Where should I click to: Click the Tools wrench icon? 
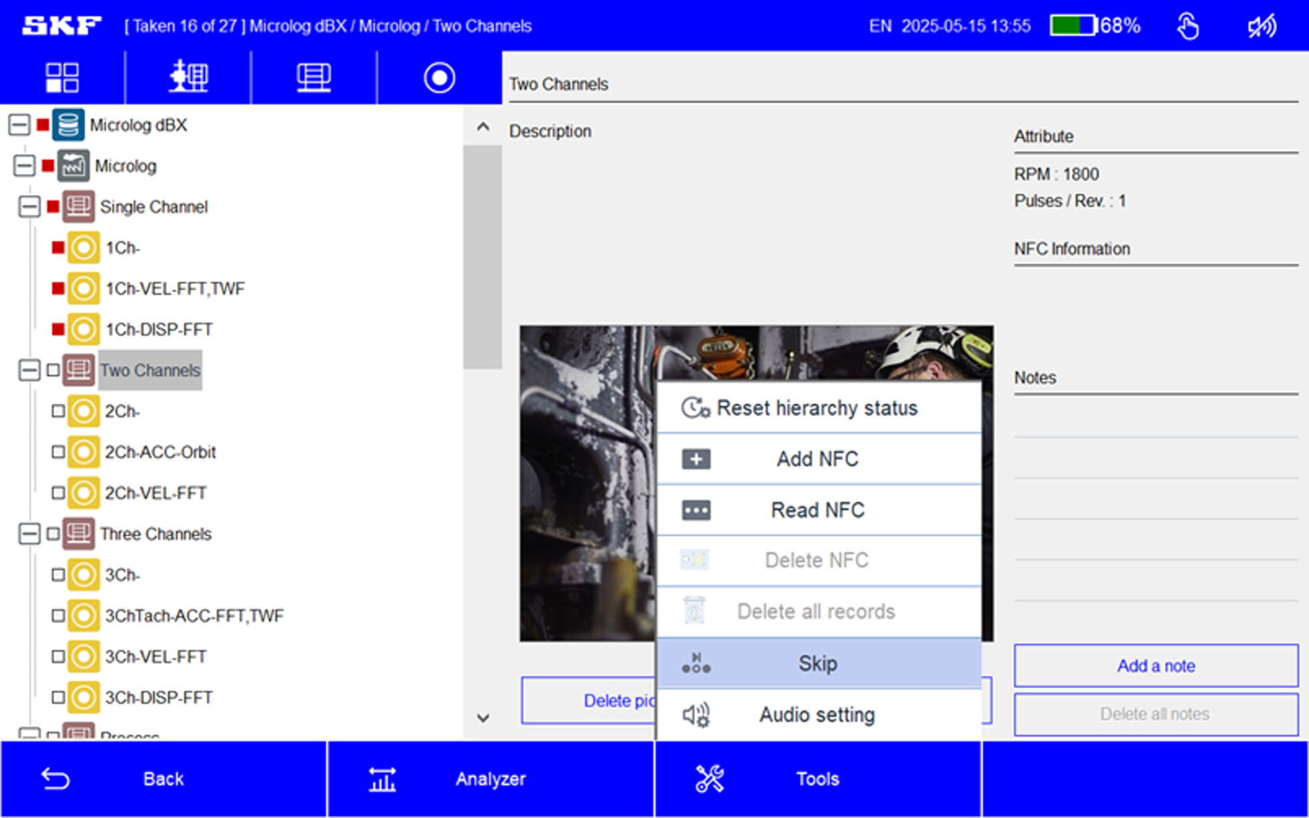pyautogui.click(x=710, y=779)
